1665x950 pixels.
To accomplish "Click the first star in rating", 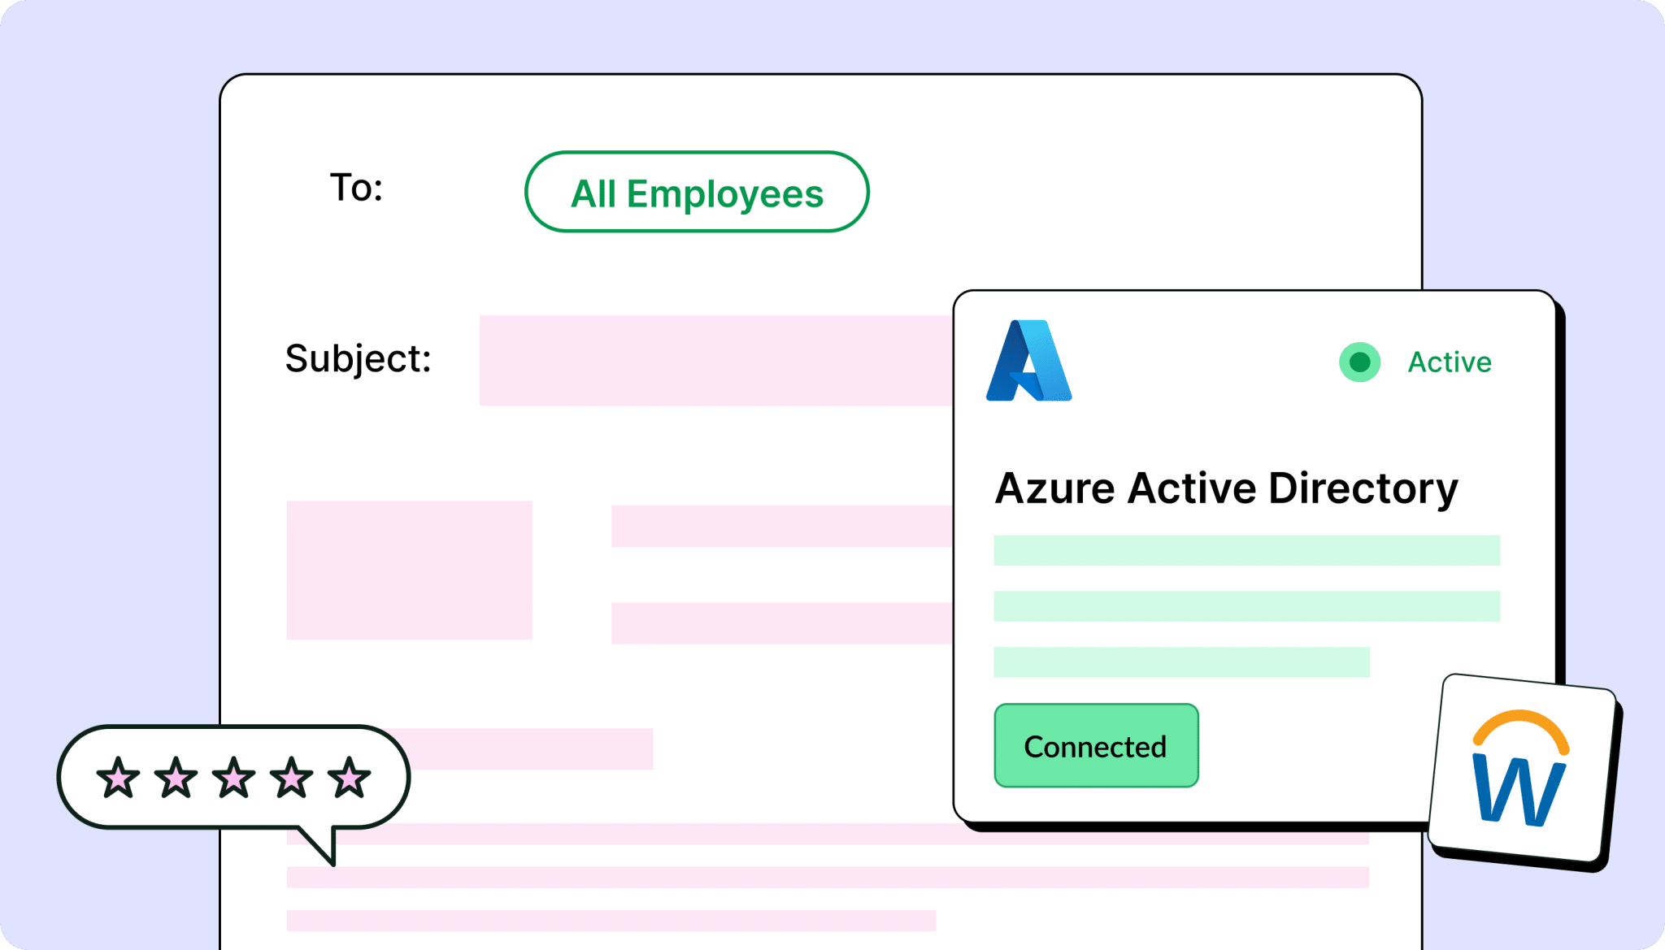I will coord(118,778).
